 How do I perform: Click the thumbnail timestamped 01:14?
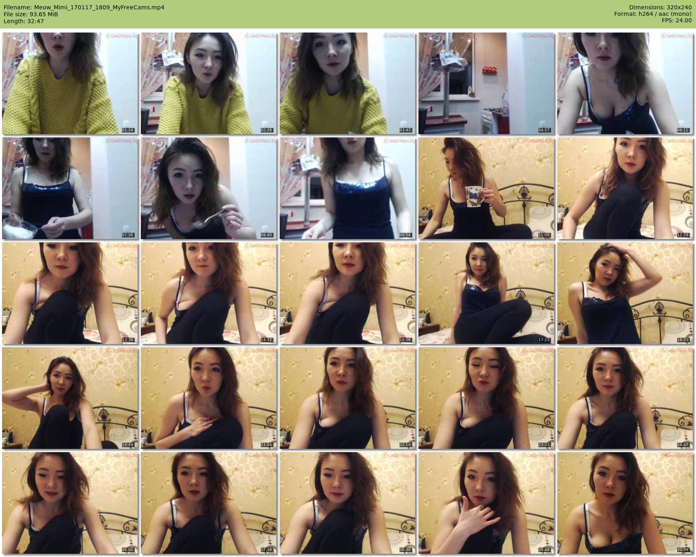click(x=70, y=83)
